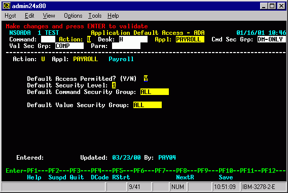Image resolution: width=288 pixels, height=193 pixels.
Task: Click the empty Parm field
Action: (x=126, y=46)
